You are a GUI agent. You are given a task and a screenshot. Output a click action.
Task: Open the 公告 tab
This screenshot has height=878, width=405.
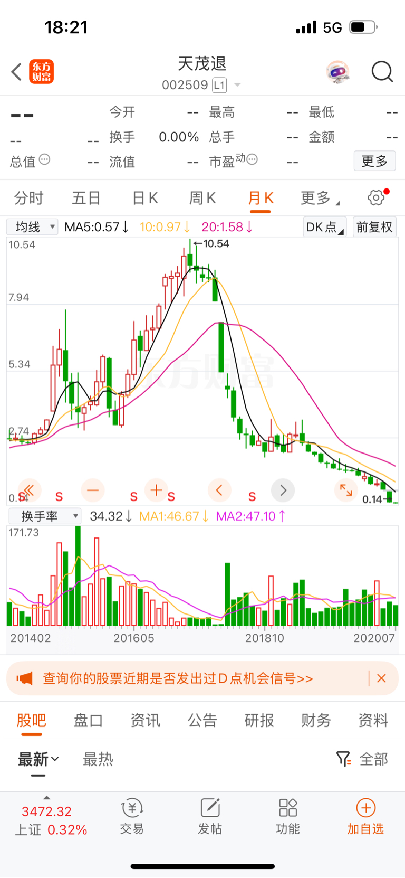[x=202, y=720]
